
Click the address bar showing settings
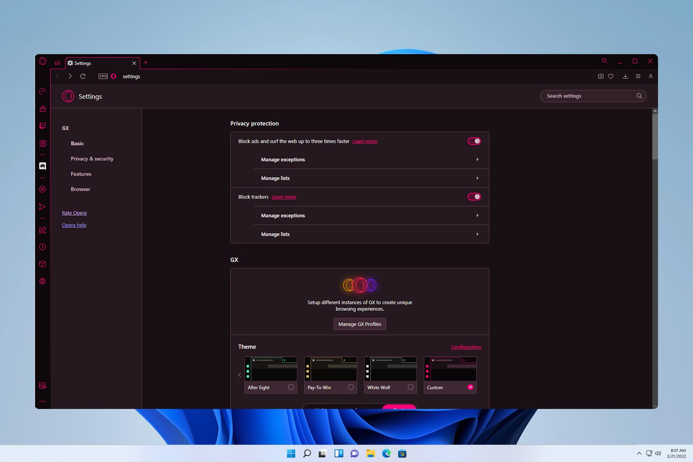(x=131, y=76)
